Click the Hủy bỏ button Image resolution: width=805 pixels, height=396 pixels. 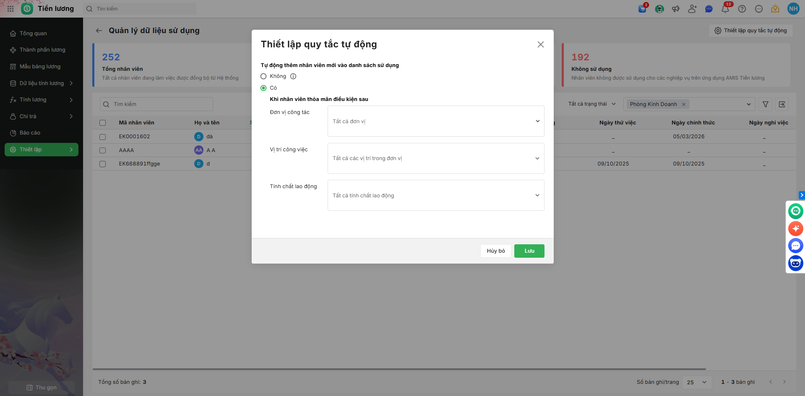pyautogui.click(x=495, y=251)
